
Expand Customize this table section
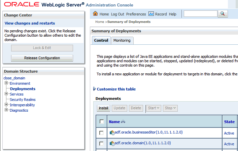pos(94,89)
